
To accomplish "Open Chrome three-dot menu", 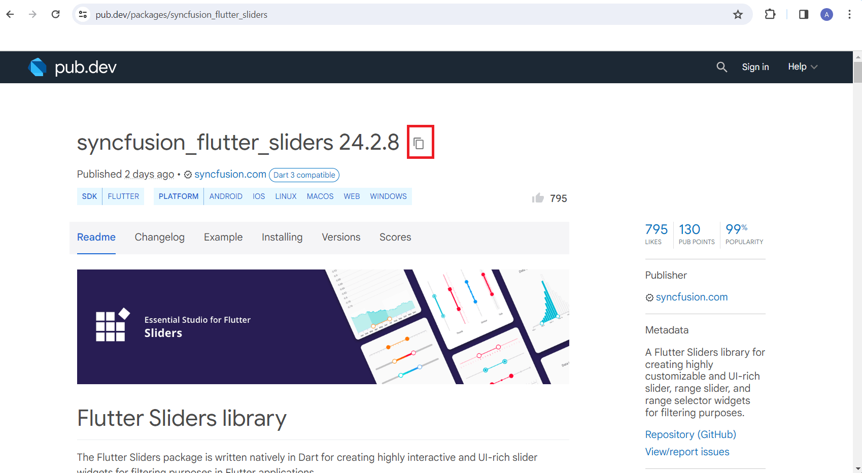I will click(849, 14).
